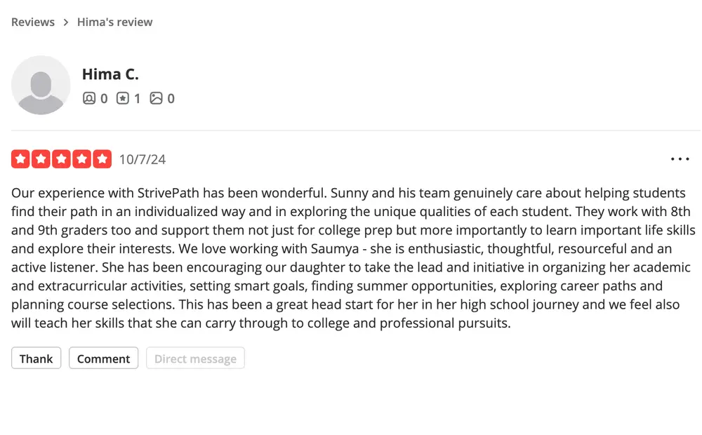Open the three-dot more options menu
The height and width of the screenshot is (435, 702).
680,159
